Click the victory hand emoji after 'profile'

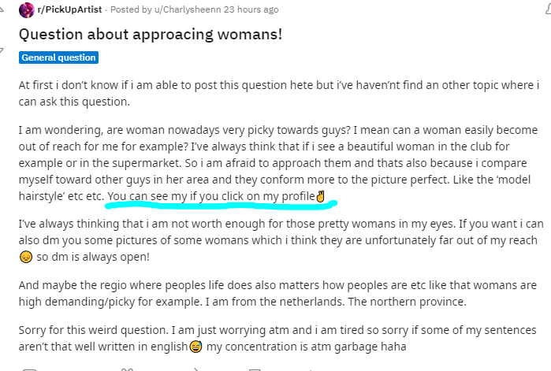[x=321, y=196]
